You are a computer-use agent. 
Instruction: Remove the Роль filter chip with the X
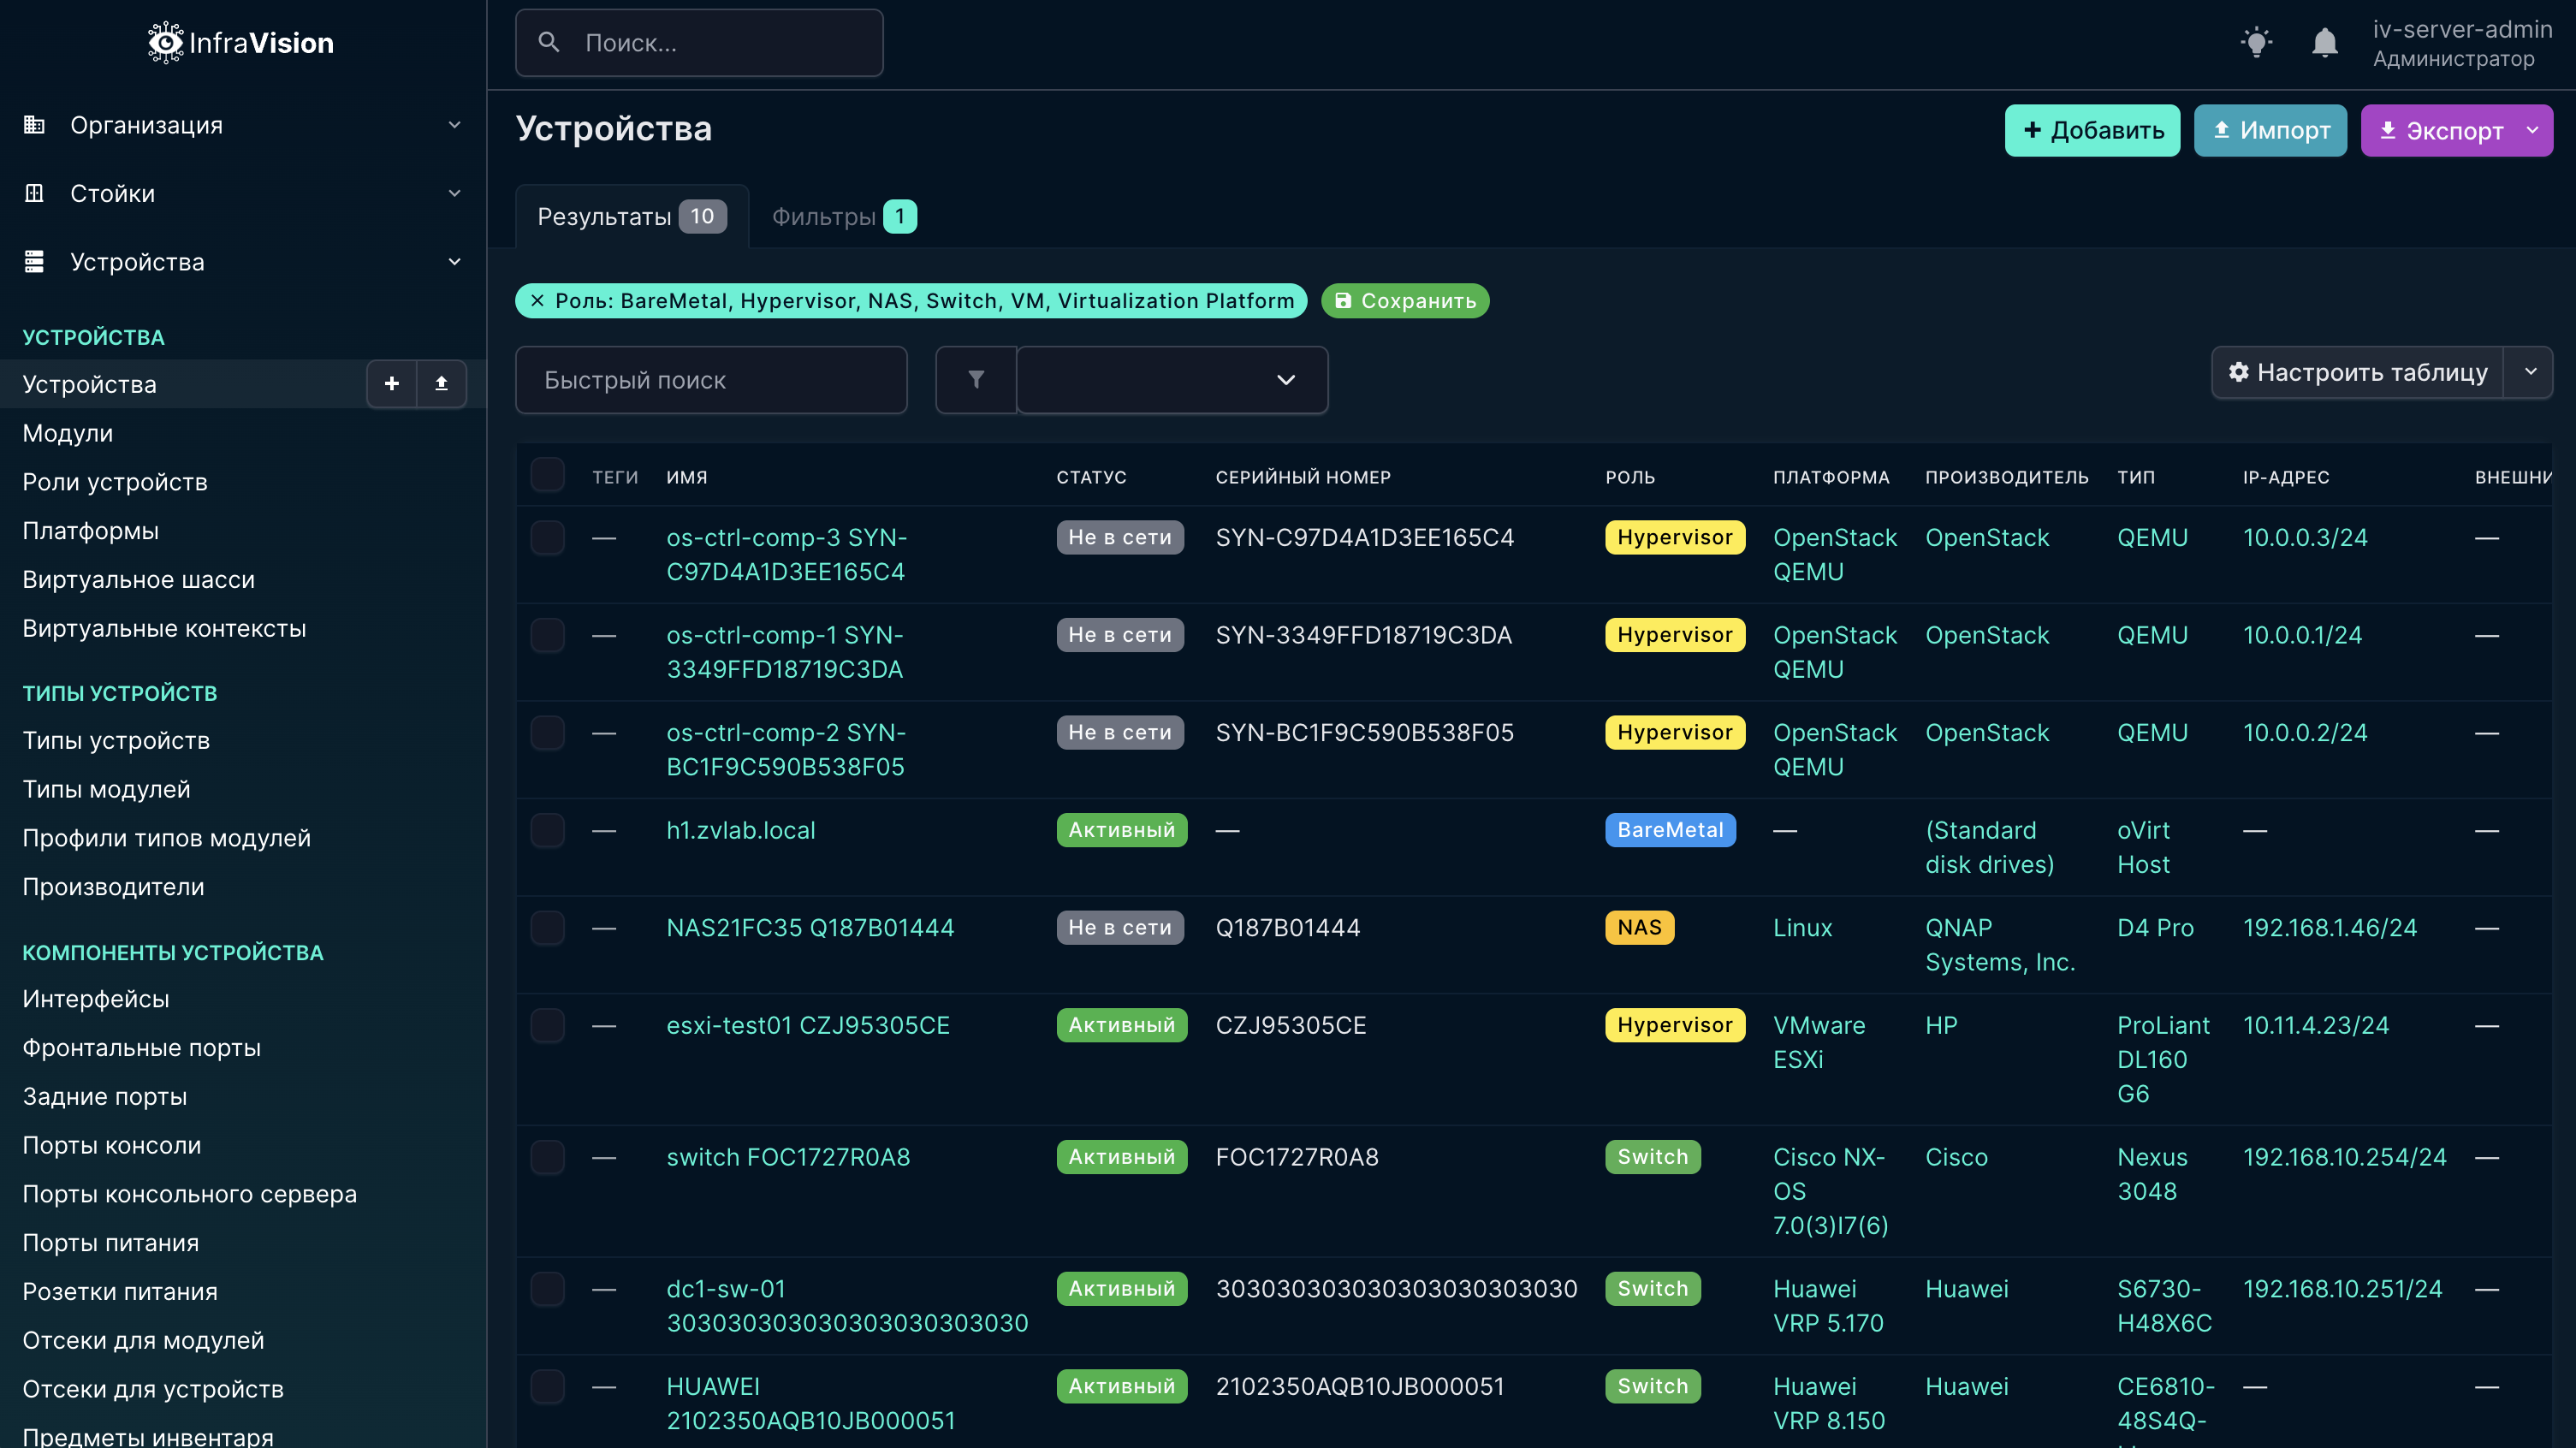coord(537,301)
